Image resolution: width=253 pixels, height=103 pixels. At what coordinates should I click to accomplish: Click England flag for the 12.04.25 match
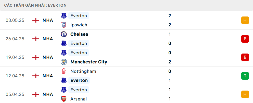tap(36, 76)
